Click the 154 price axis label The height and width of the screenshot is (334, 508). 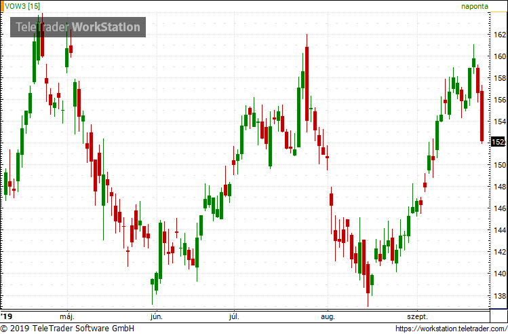(x=500, y=122)
